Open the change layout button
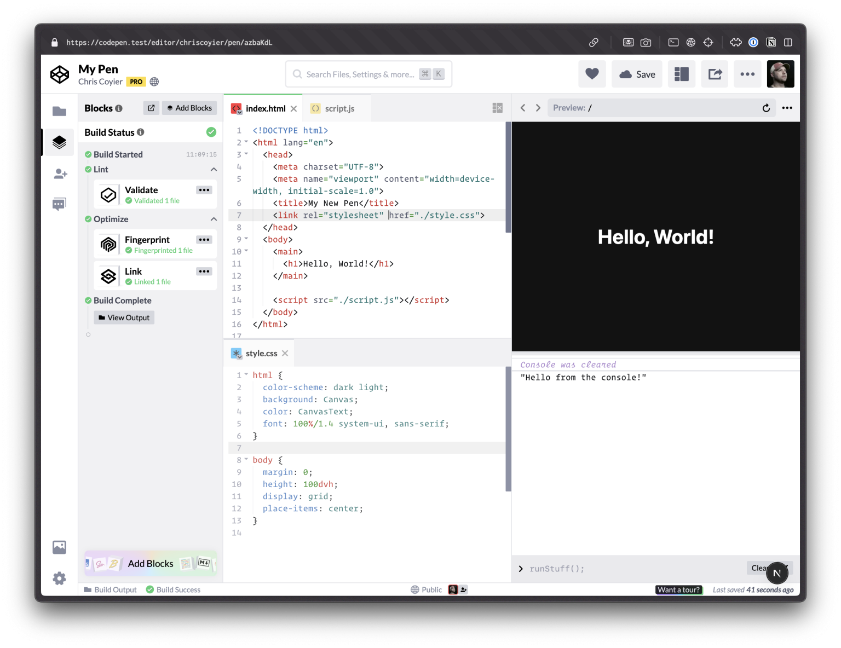Image resolution: width=841 pixels, height=648 pixels. pos(681,74)
